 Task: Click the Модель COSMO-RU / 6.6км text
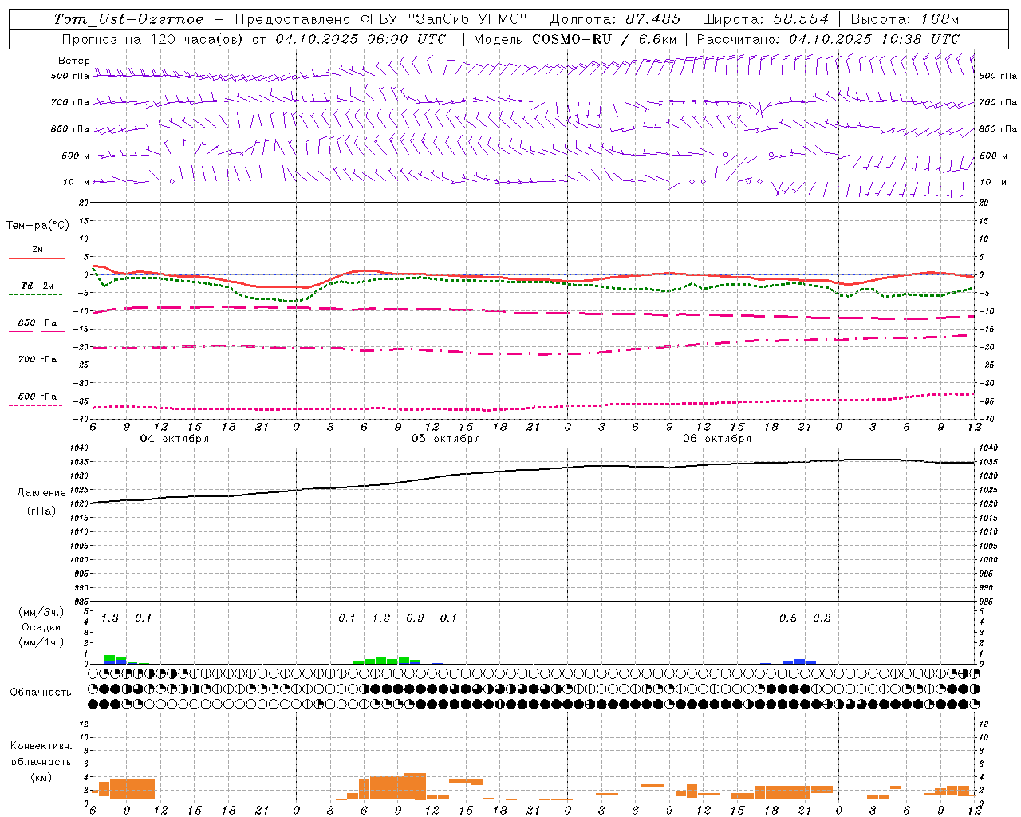point(574,39)
